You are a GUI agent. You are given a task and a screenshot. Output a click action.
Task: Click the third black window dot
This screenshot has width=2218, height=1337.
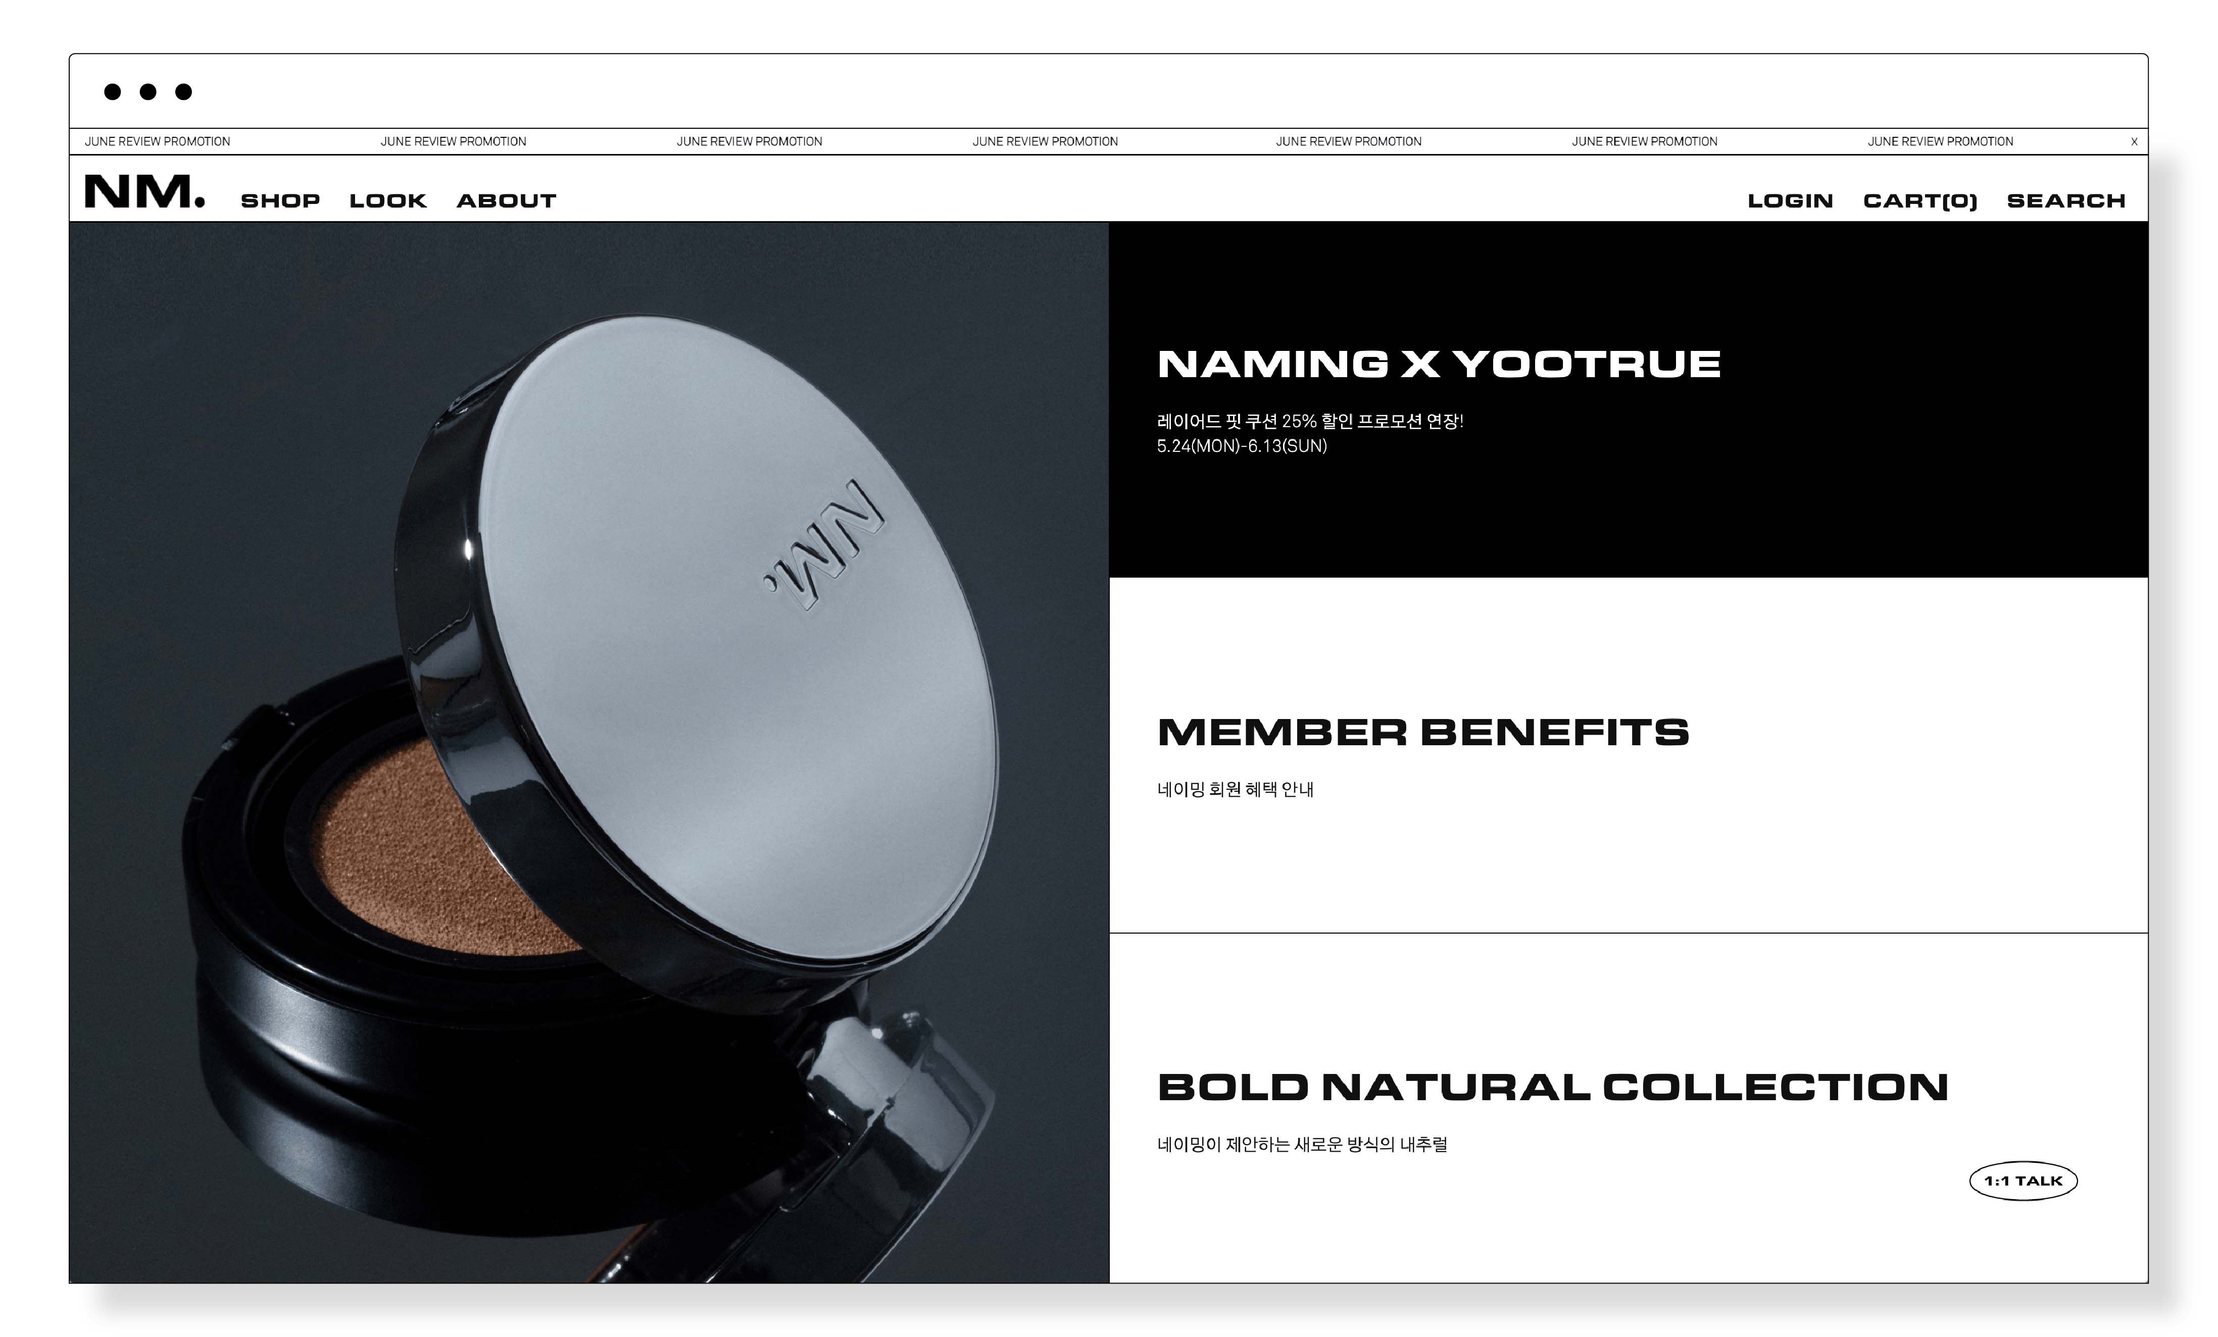tap(184, 91)
